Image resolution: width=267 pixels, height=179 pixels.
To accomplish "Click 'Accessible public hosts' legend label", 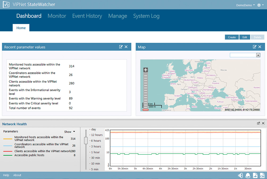I will [x=29, y=155].
